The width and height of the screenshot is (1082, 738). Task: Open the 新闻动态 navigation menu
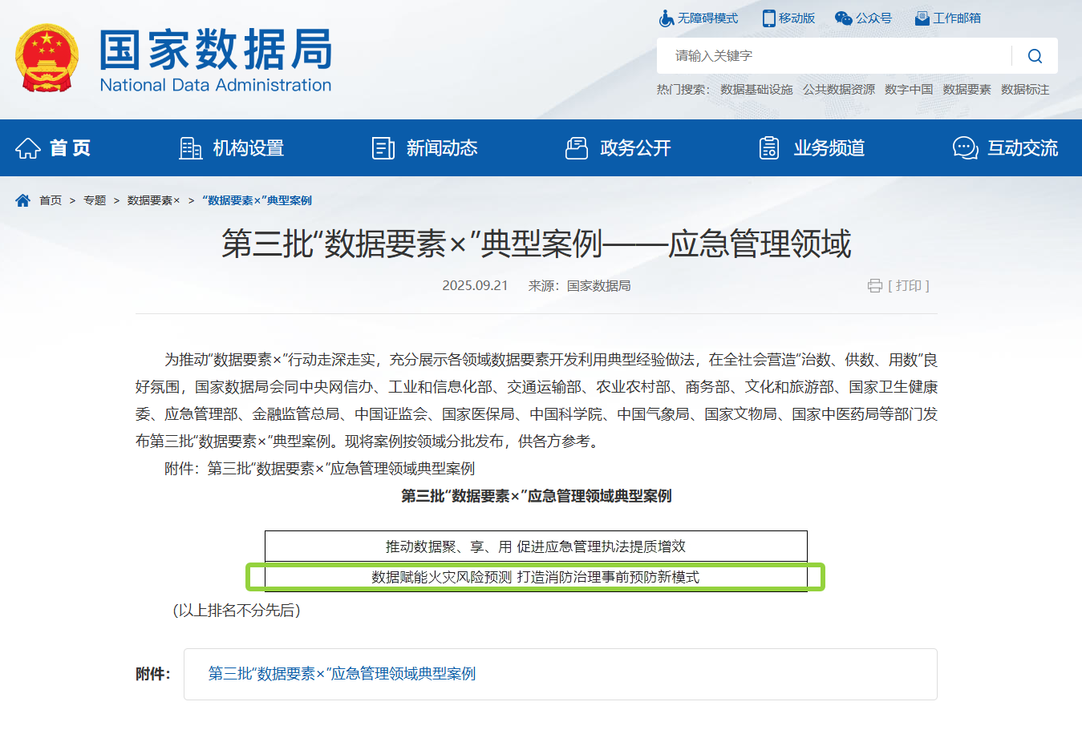[425, 148]
